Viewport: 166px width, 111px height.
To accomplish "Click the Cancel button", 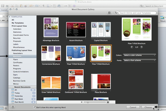I will tap(133, 107).
